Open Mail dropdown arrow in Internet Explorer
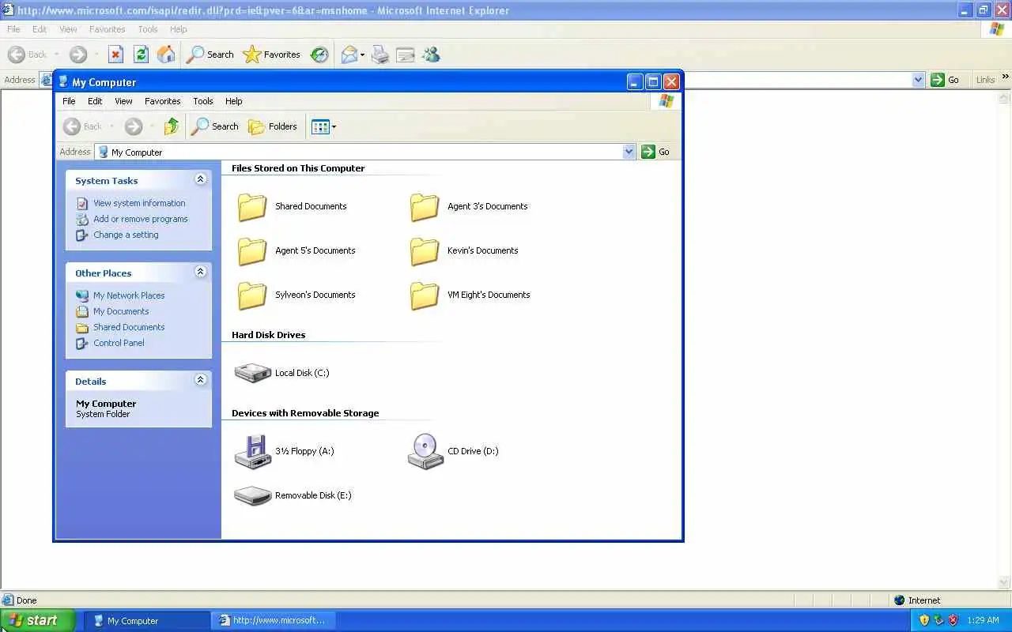Viewport: 1012px width, 632px height. [x=362, y=55]
